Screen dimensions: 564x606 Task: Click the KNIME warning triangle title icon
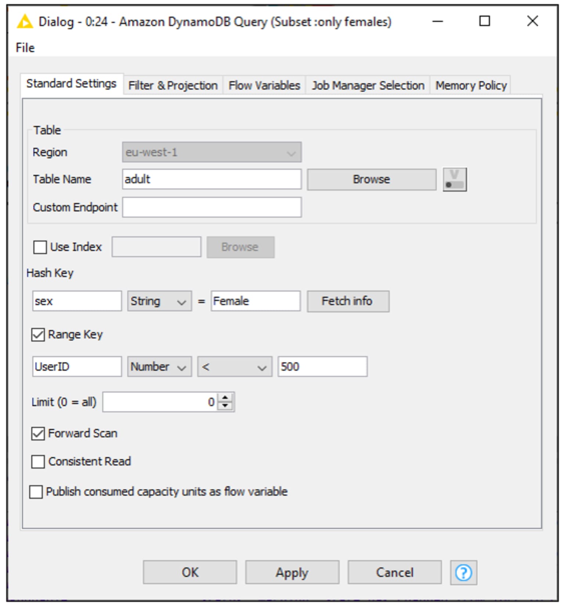pyautogui.click(x=25, y=22)
